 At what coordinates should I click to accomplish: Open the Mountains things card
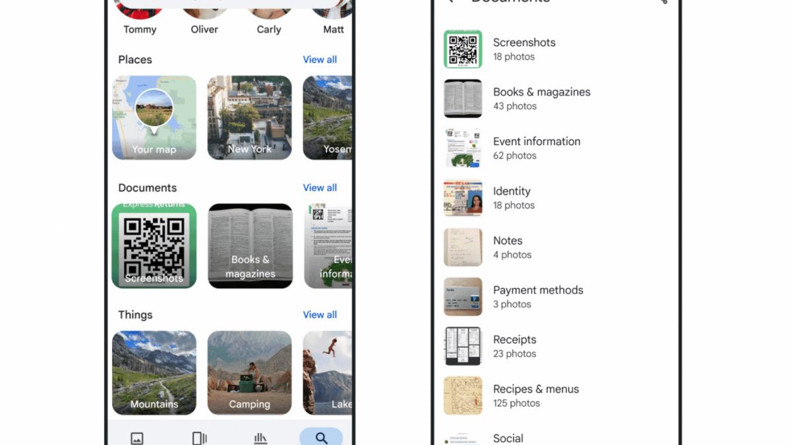[x=154, y=373]
